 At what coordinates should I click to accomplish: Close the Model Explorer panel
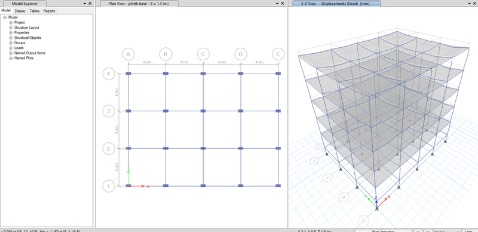[90, 4]
